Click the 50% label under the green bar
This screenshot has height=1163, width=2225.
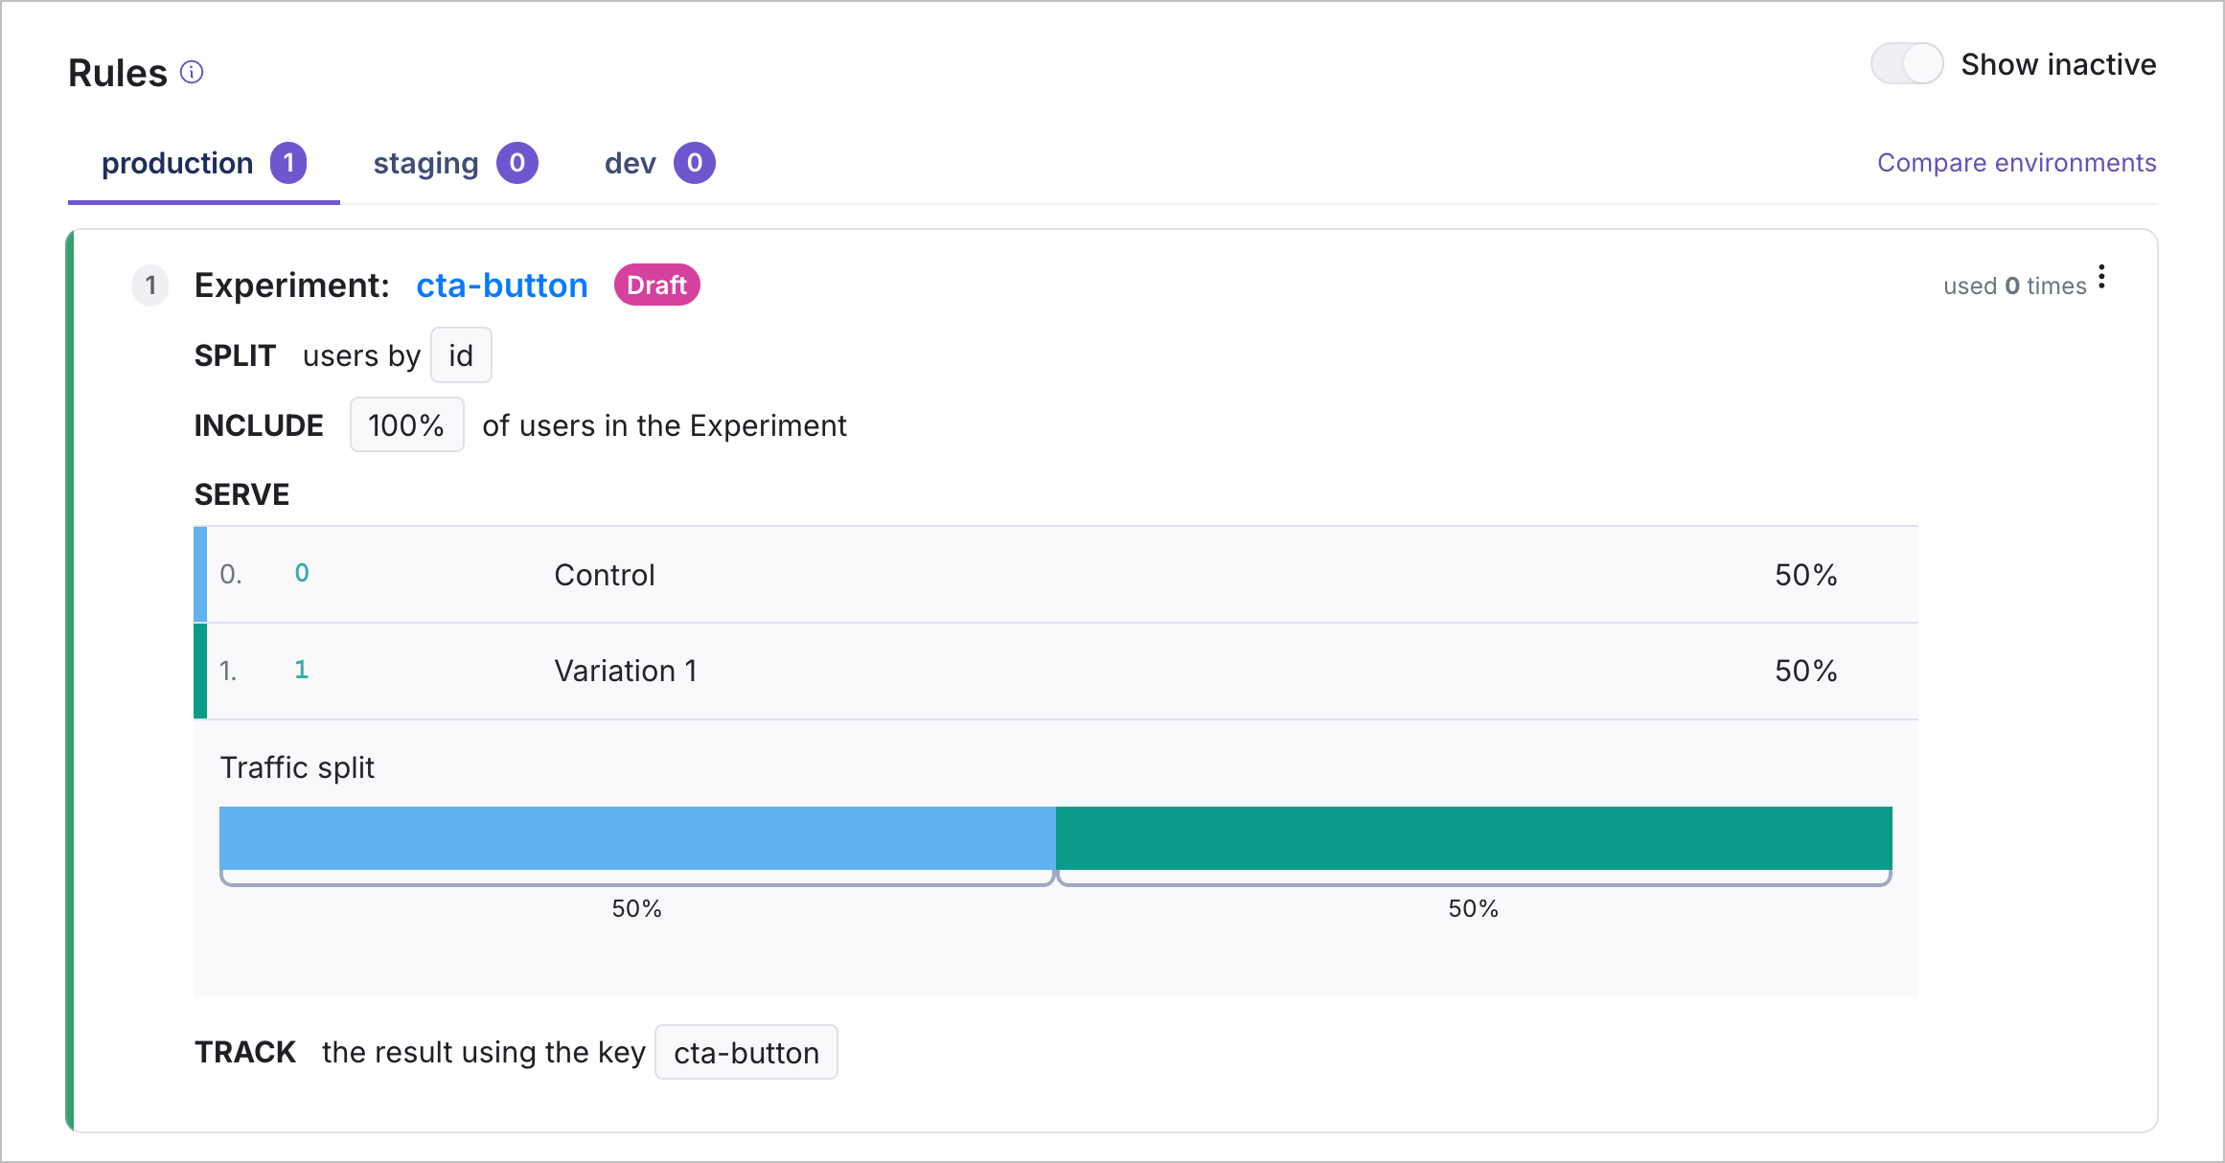[1474, 909]
